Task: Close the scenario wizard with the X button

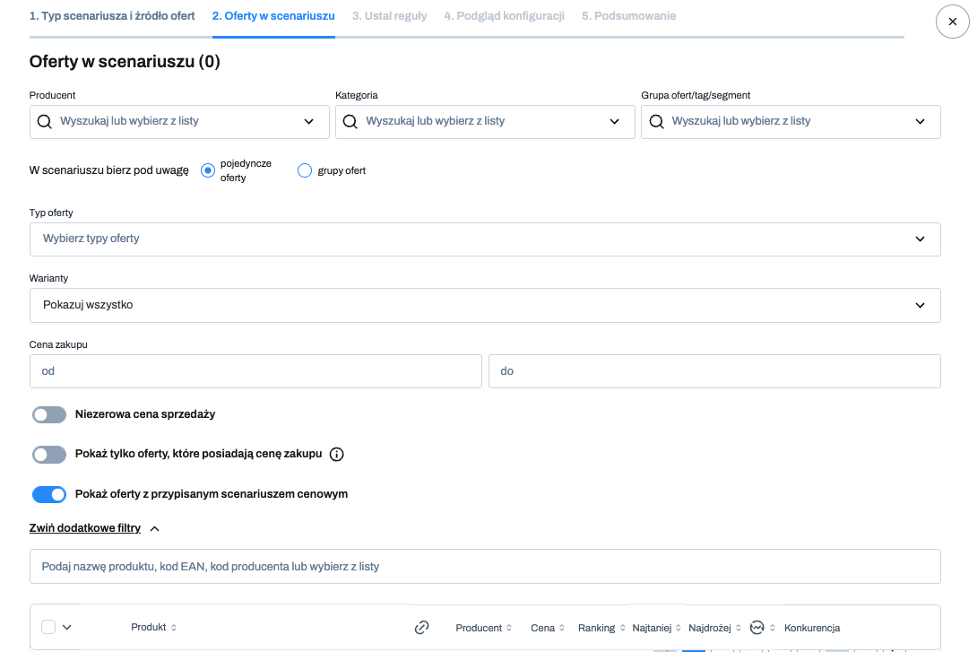Action: point(952,22)
